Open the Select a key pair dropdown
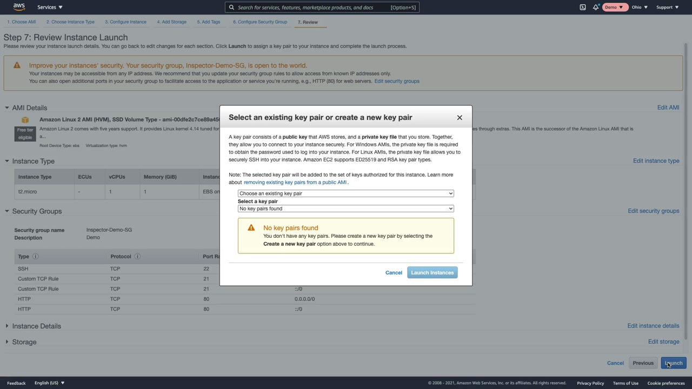The image size is (692, 389). pyautogui.click(x=345, y=209)
